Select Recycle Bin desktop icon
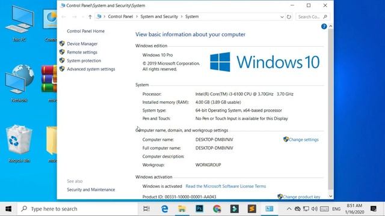385x216 pixels. [19, 144]
